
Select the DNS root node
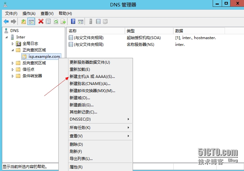pyautogui.click(x=14, y=31)
